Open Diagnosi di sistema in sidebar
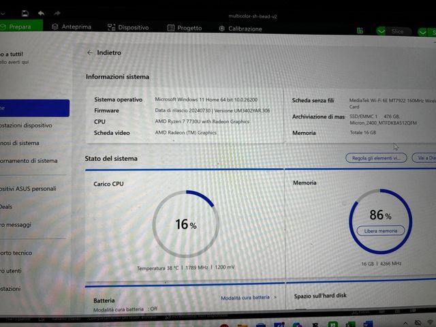This screenshot has height=327, width=436. click(20, 143)
